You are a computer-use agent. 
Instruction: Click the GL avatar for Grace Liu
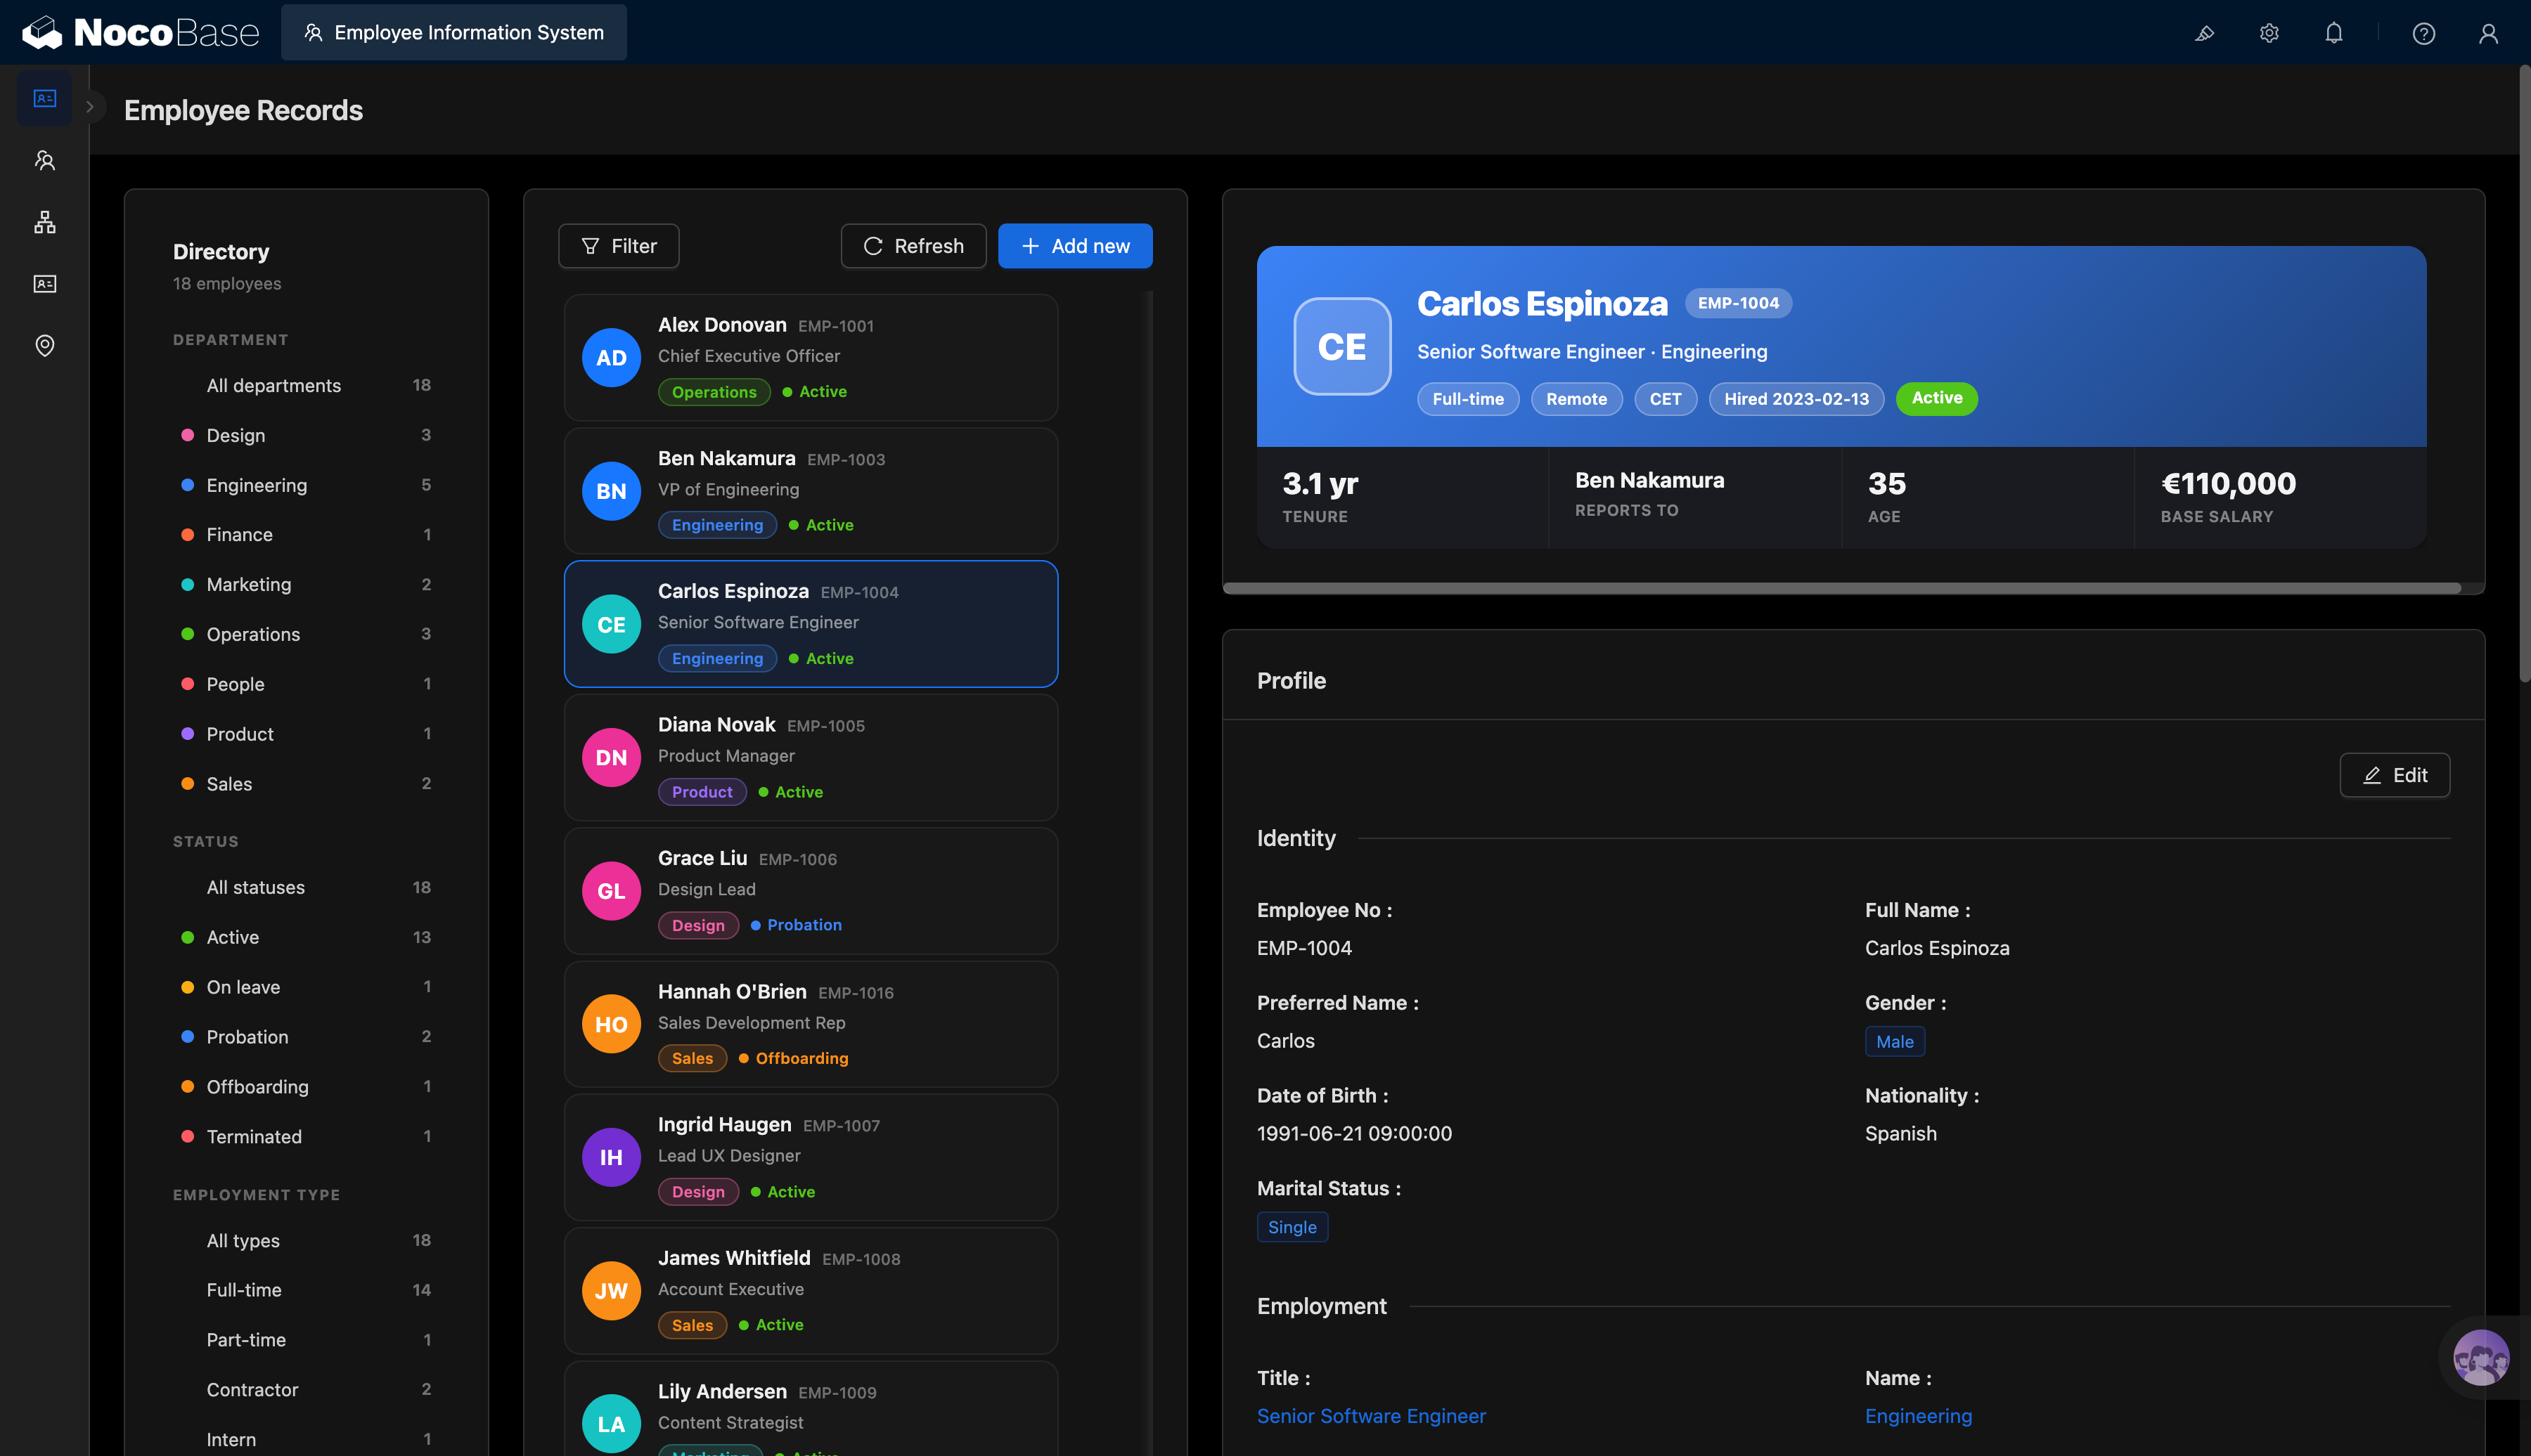point(611,891)
